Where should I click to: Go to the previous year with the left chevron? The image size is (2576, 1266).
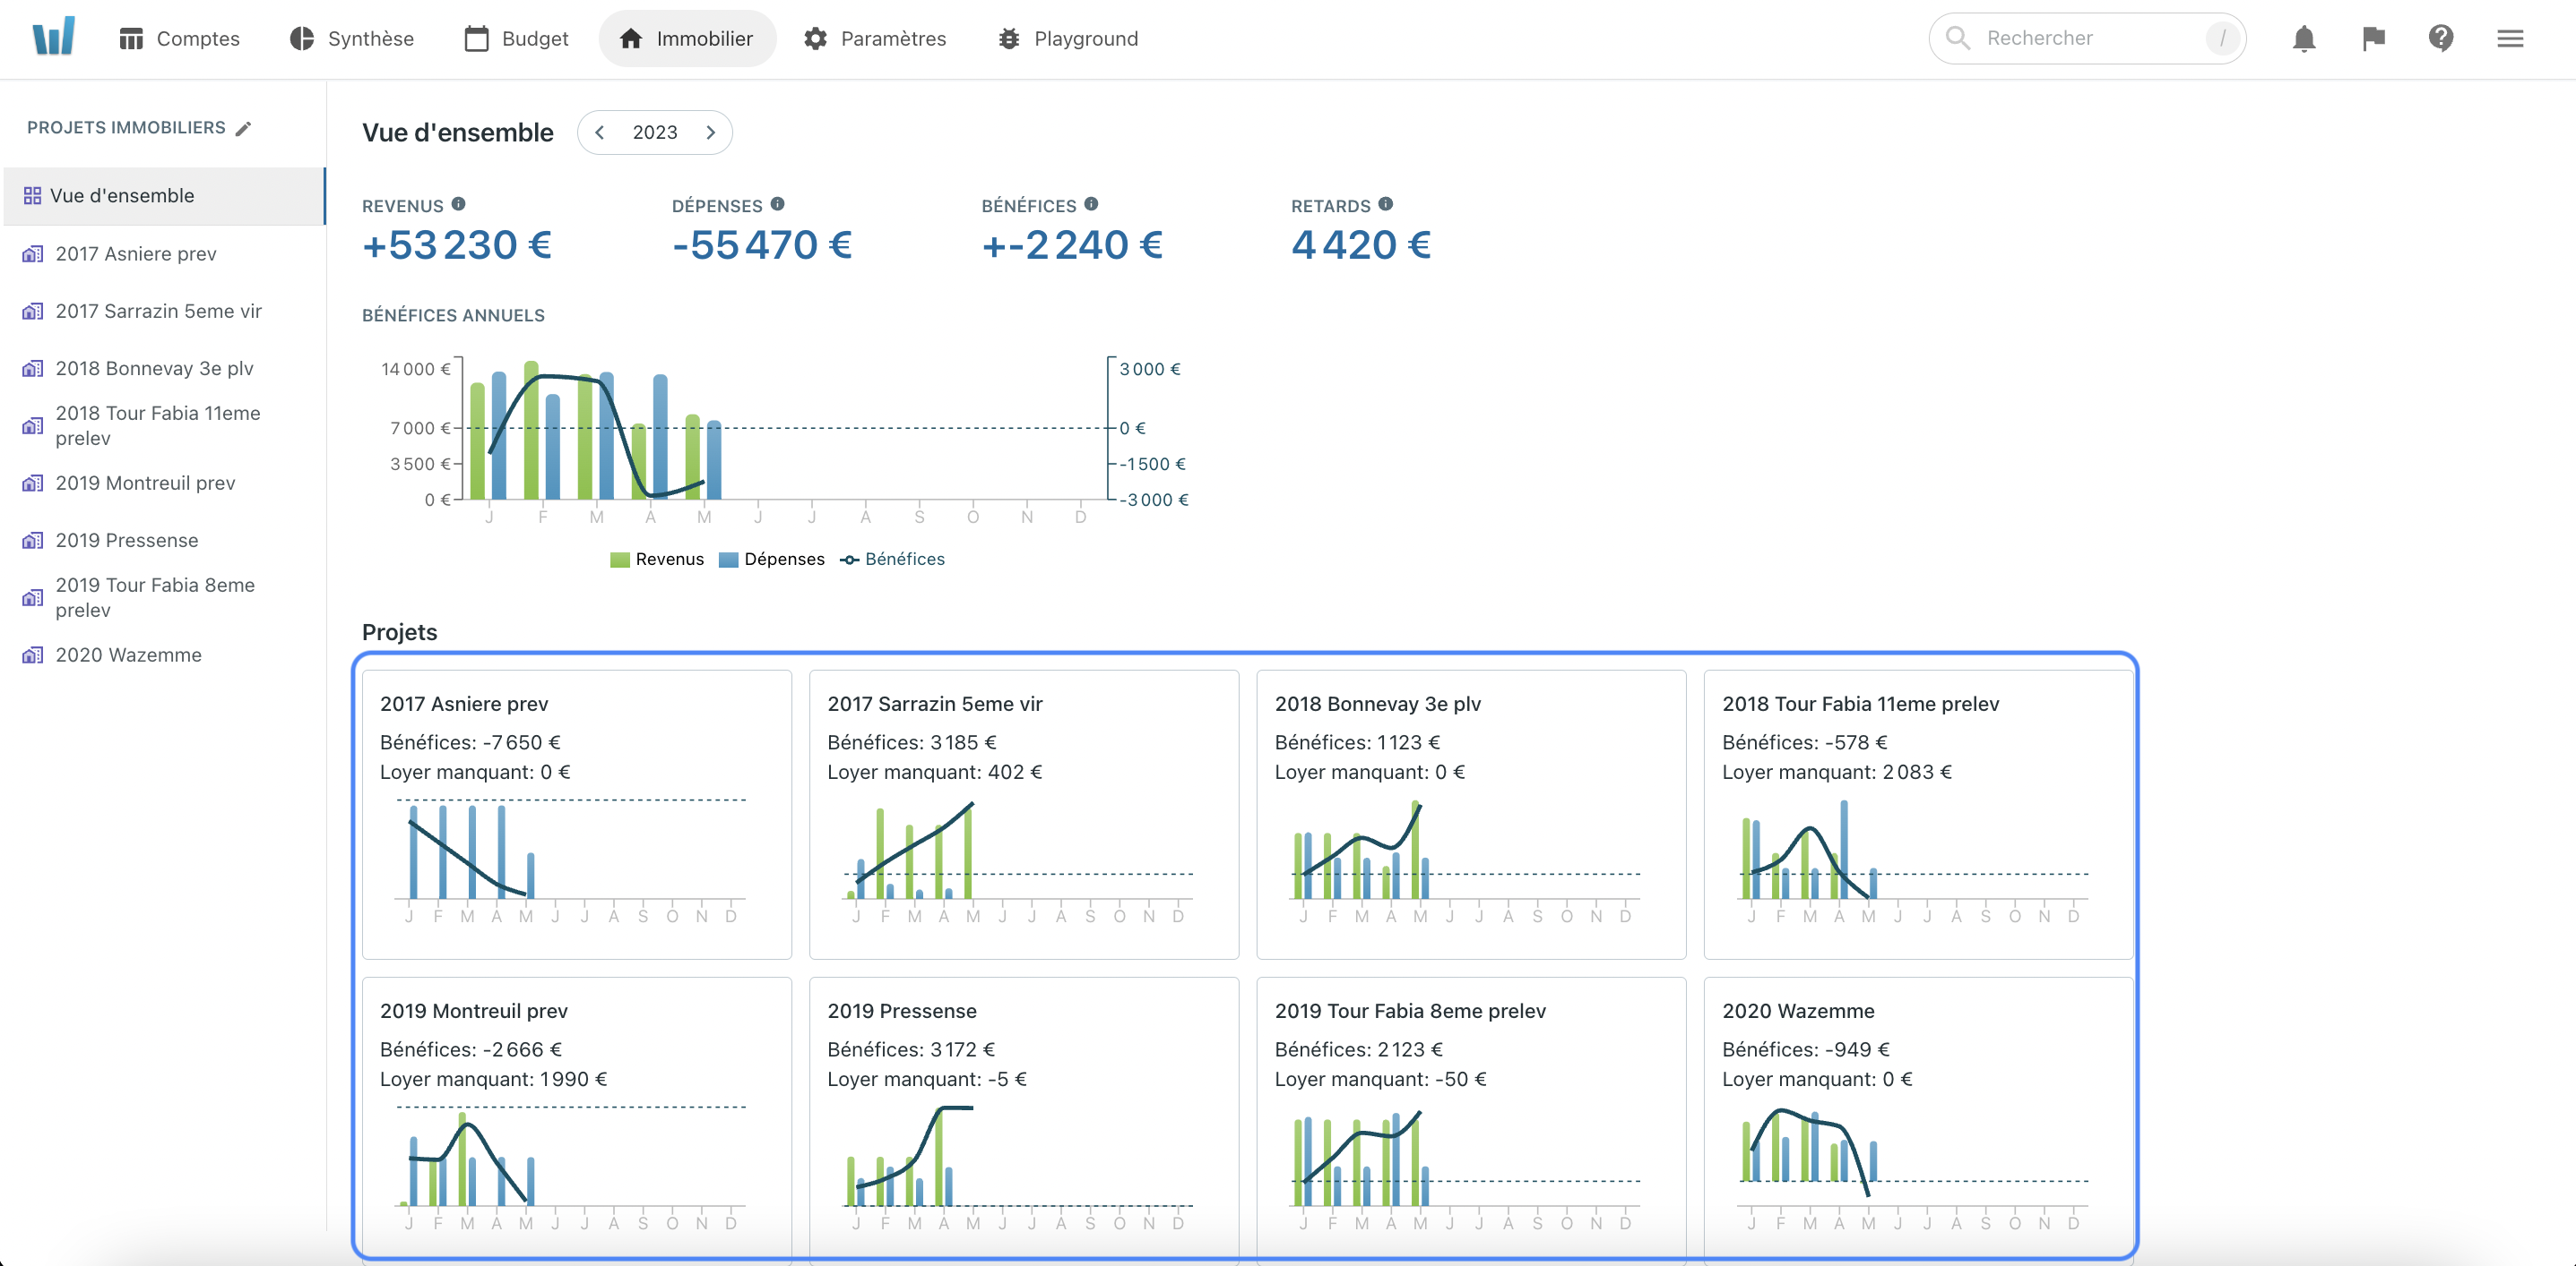pos(600,133)
